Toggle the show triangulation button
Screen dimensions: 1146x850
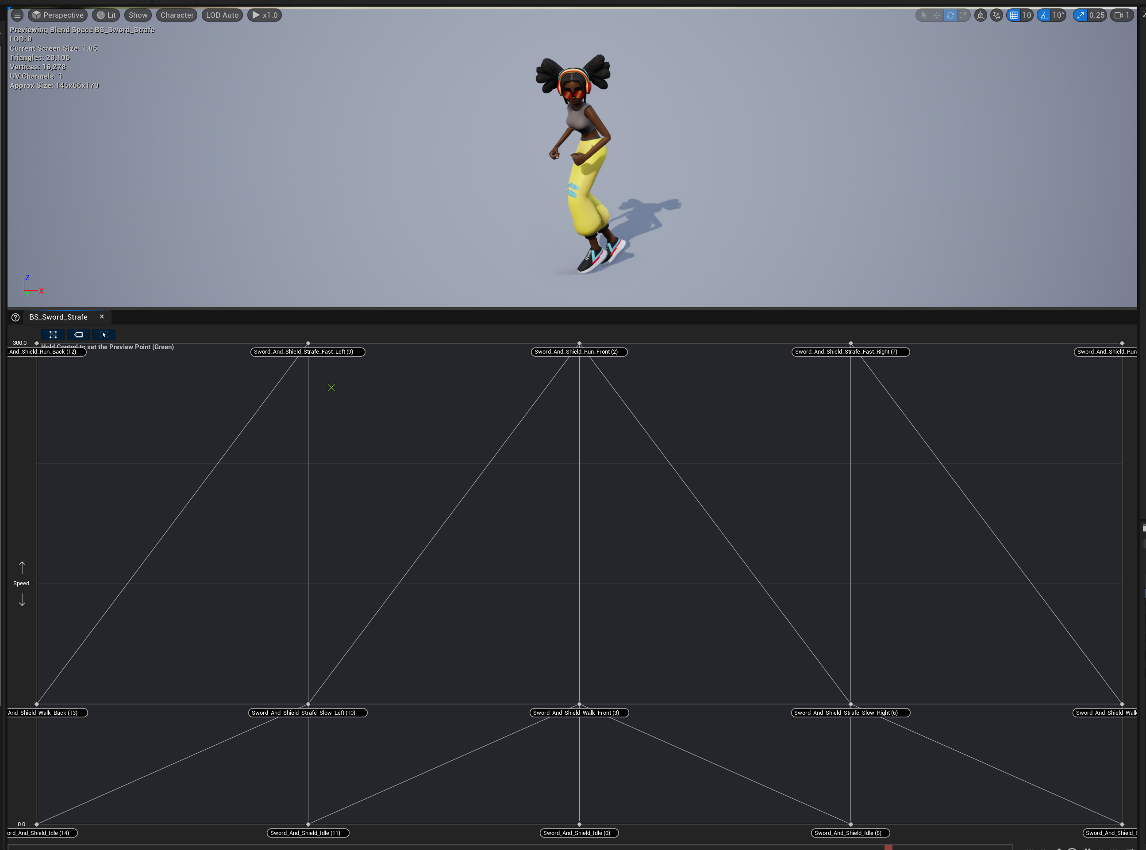tap(53, 335)
